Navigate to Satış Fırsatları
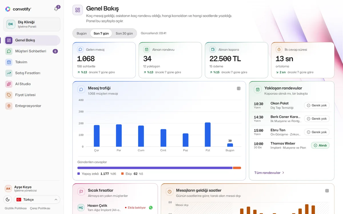The image size is (343, 214). coord(32,73)
